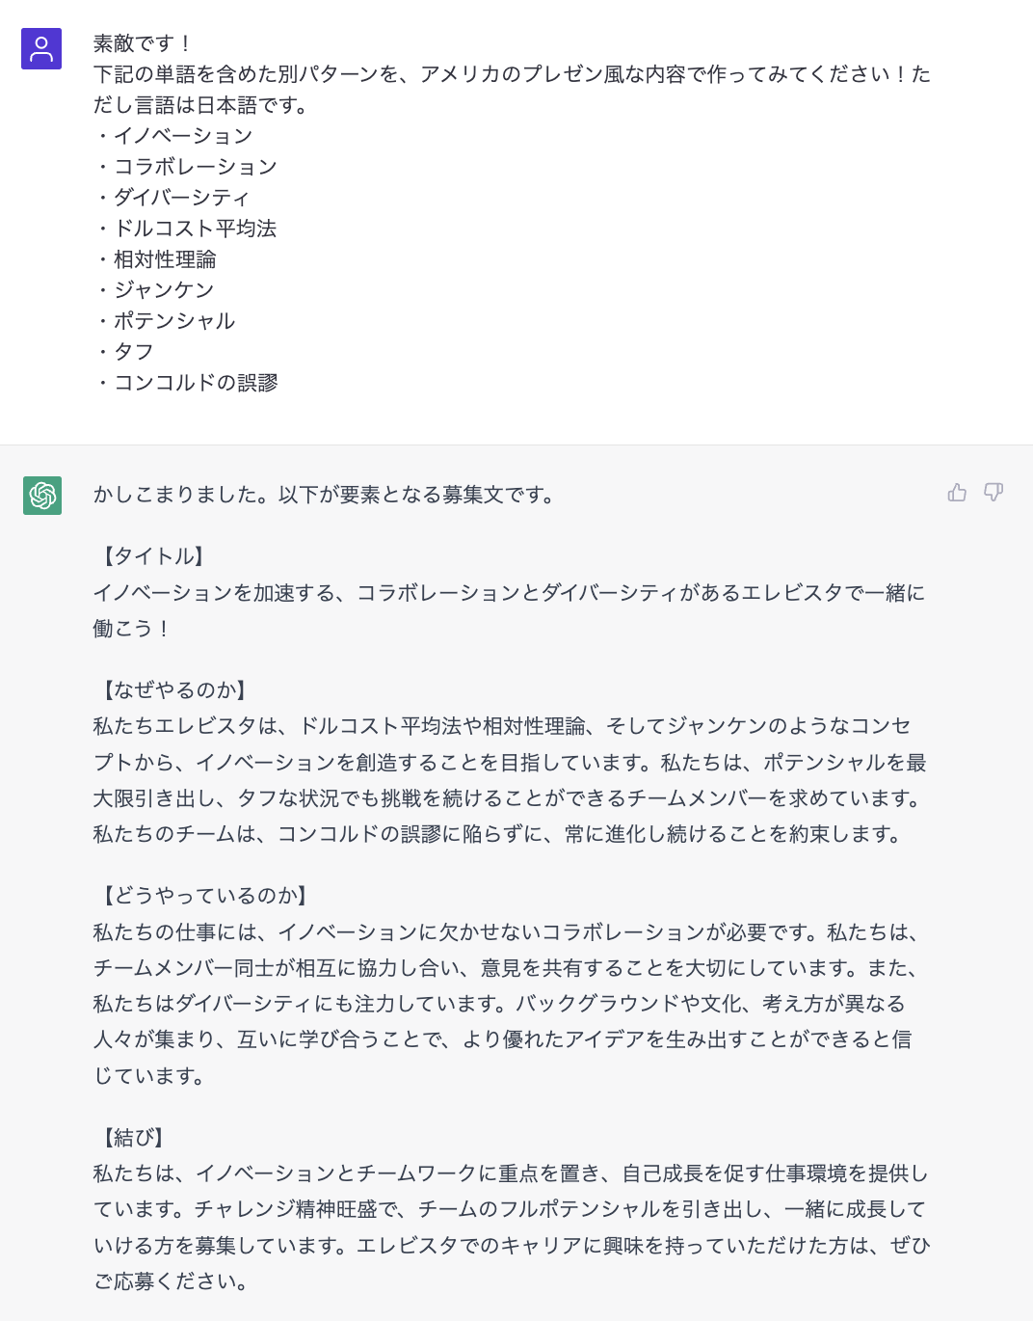1033x1321 pixels.
Task: Click the ポテンシャル bullet item
Action: tap(174, 321)
